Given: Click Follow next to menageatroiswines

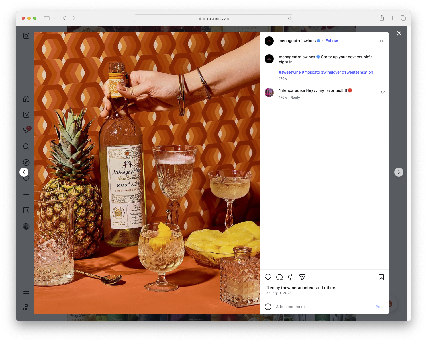Looking at the screenshot, I should (331, 41).
